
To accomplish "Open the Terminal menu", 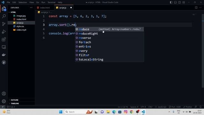I will coord(51,2).
